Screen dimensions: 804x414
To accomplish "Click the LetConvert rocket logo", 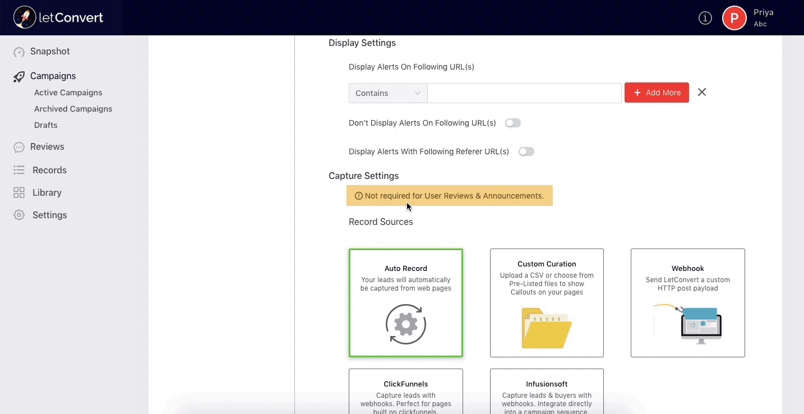I will coord(25,17).
